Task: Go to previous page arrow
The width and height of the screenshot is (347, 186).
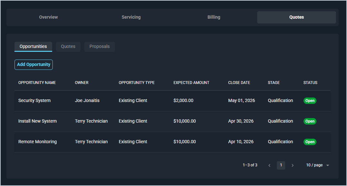Action: [269, 165]
